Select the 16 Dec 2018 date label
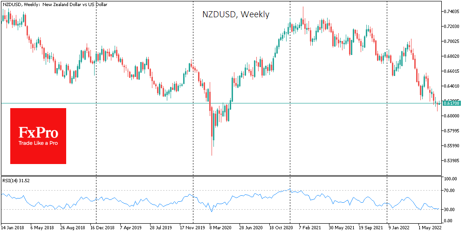 tap(102, 229)
